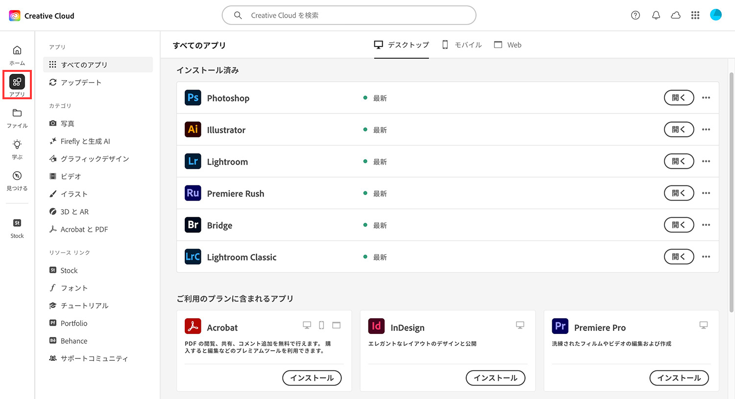
Task: Open Stock in the left rail
Action: (17, 228)
